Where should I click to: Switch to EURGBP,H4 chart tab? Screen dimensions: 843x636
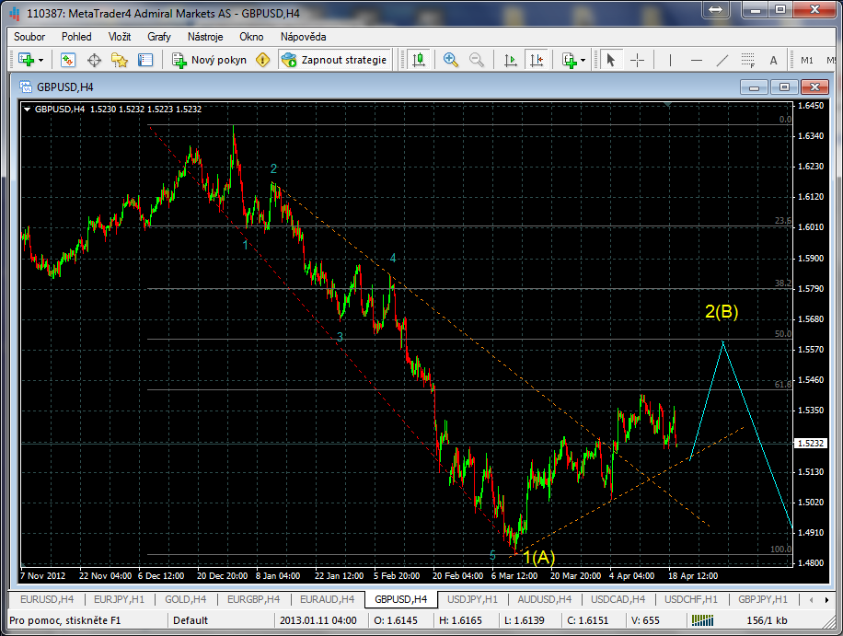[x=253, y=599]
